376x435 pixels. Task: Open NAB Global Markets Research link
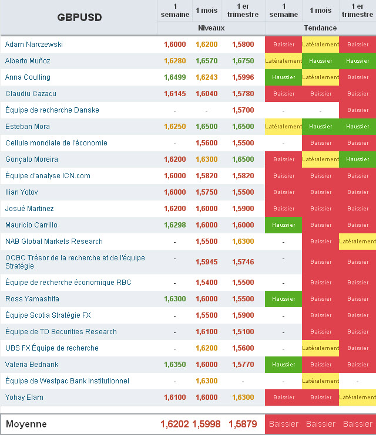(54, 242)
